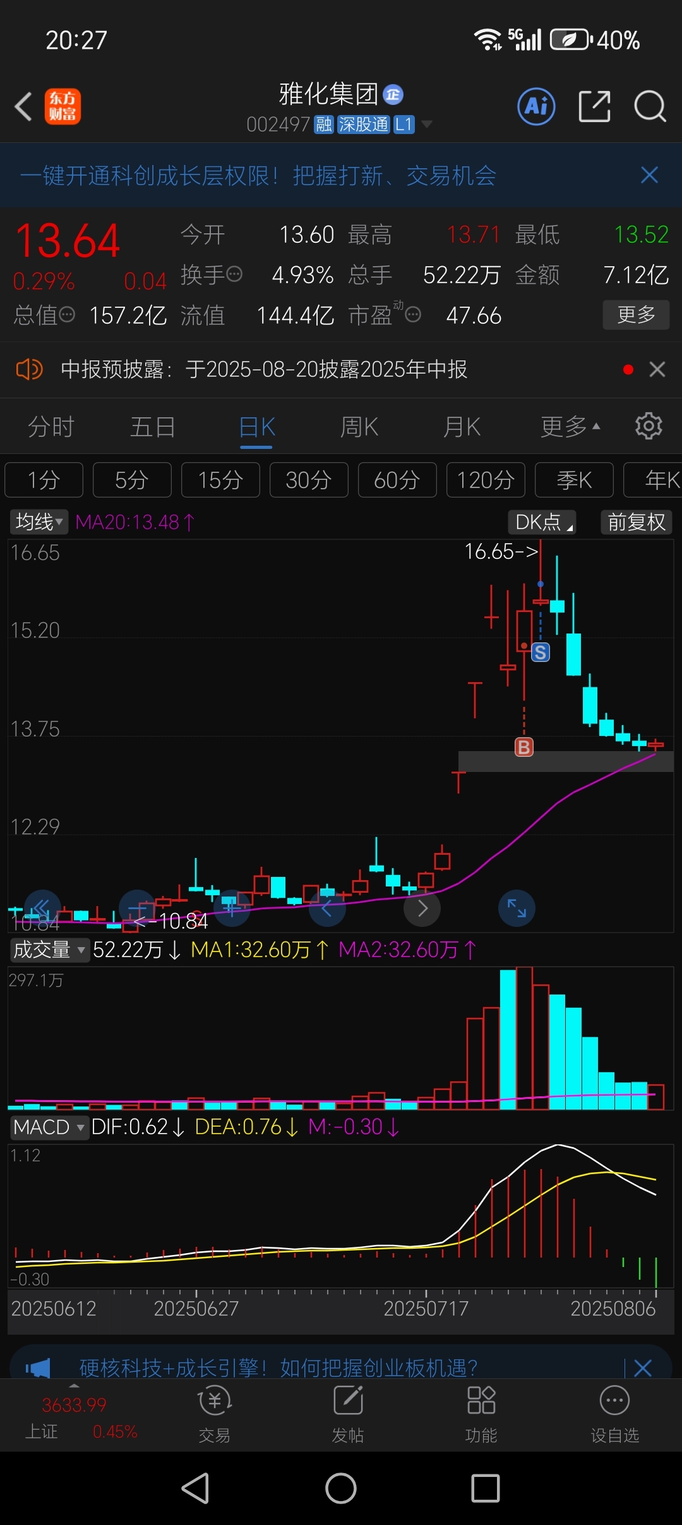Open MACD indicator dropdown

point(49,1127)
